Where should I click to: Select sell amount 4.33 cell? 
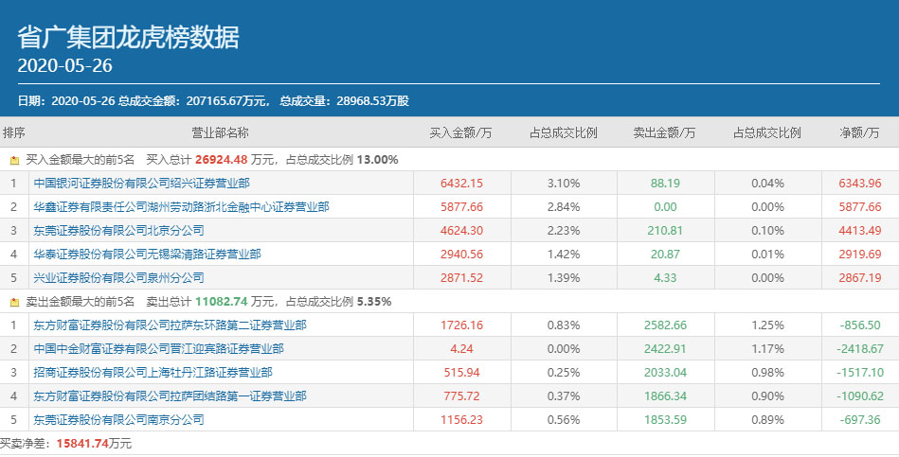(665, 278)
